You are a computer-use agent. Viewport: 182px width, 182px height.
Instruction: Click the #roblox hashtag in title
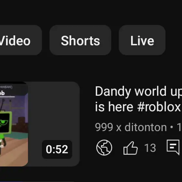pyautogui.click(x=159, y=107)
